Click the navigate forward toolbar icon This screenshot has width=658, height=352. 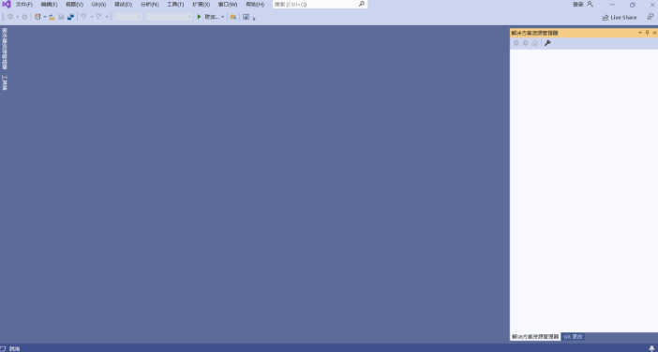point(24,17)
